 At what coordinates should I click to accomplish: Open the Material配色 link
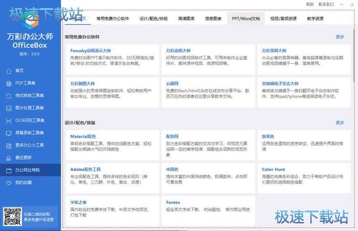[83, 137]
